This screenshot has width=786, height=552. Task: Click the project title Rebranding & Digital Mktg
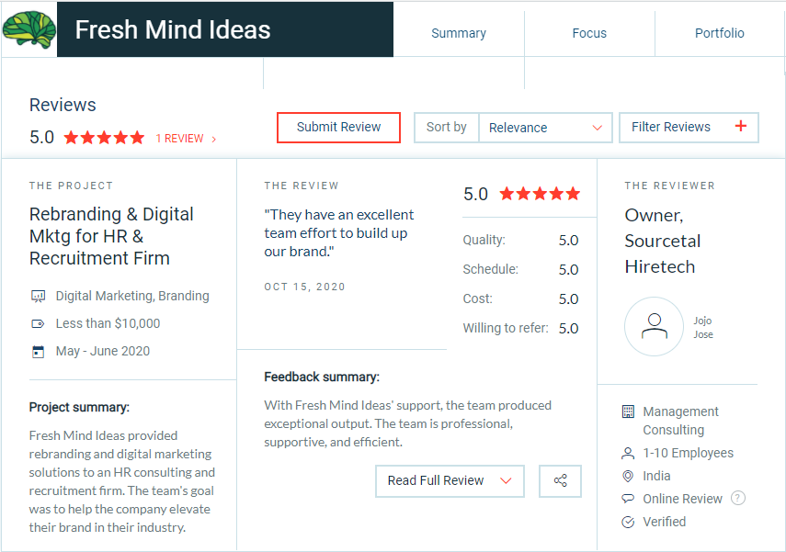coord(111,236)
